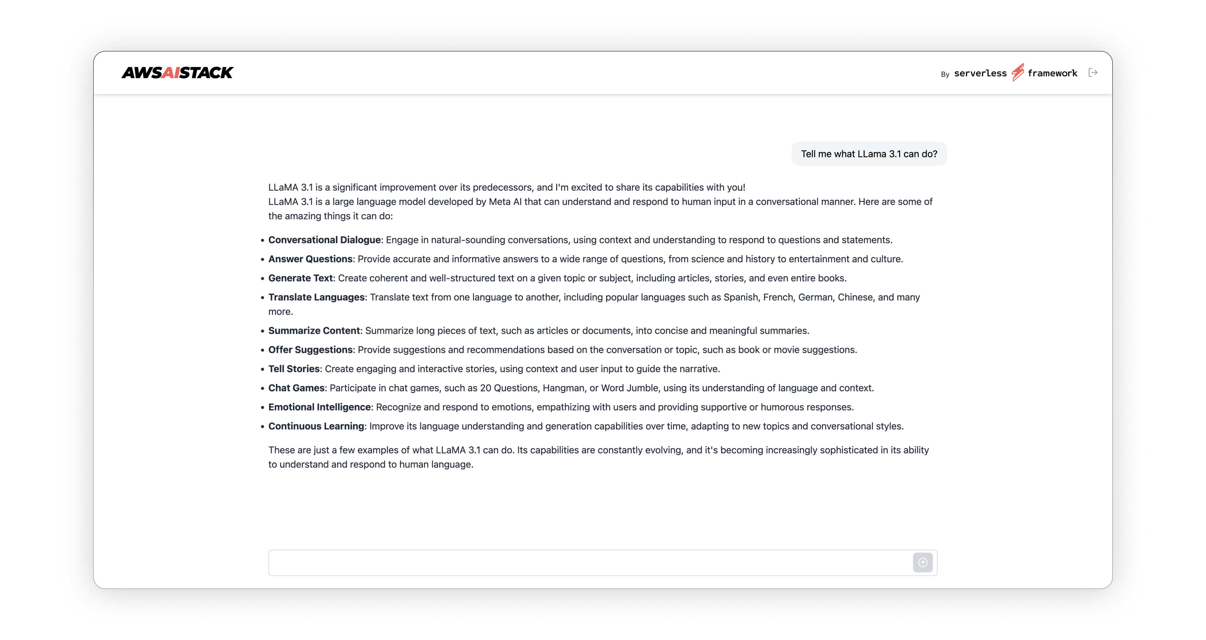Click the "By" label beside serverless
The height and width of the screenshot is (640, 1206).
[945, 74]
